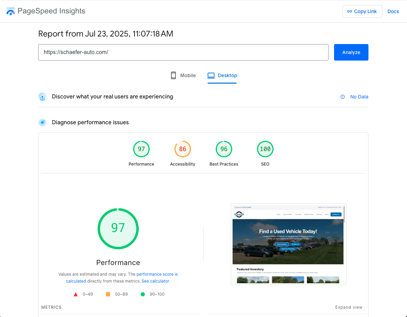Click the URL input field

(x=183, y=52)
